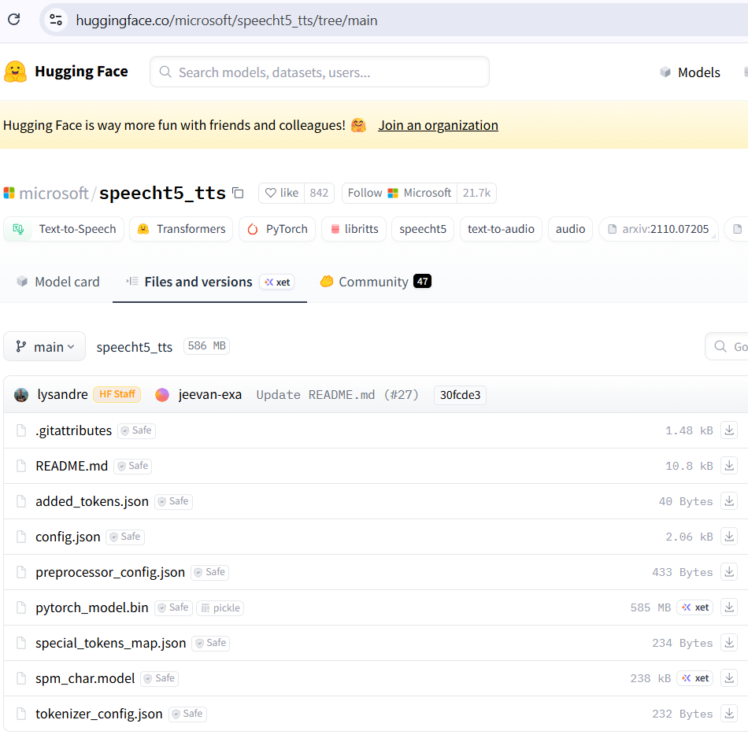Reload the page with the refresh icon
Screen dimensions: 748x753
click(14, 20)
